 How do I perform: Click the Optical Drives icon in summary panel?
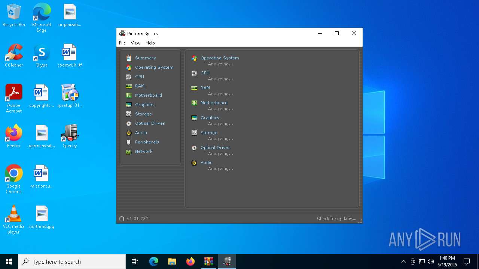pyautogui.click(x=194, y=148)
